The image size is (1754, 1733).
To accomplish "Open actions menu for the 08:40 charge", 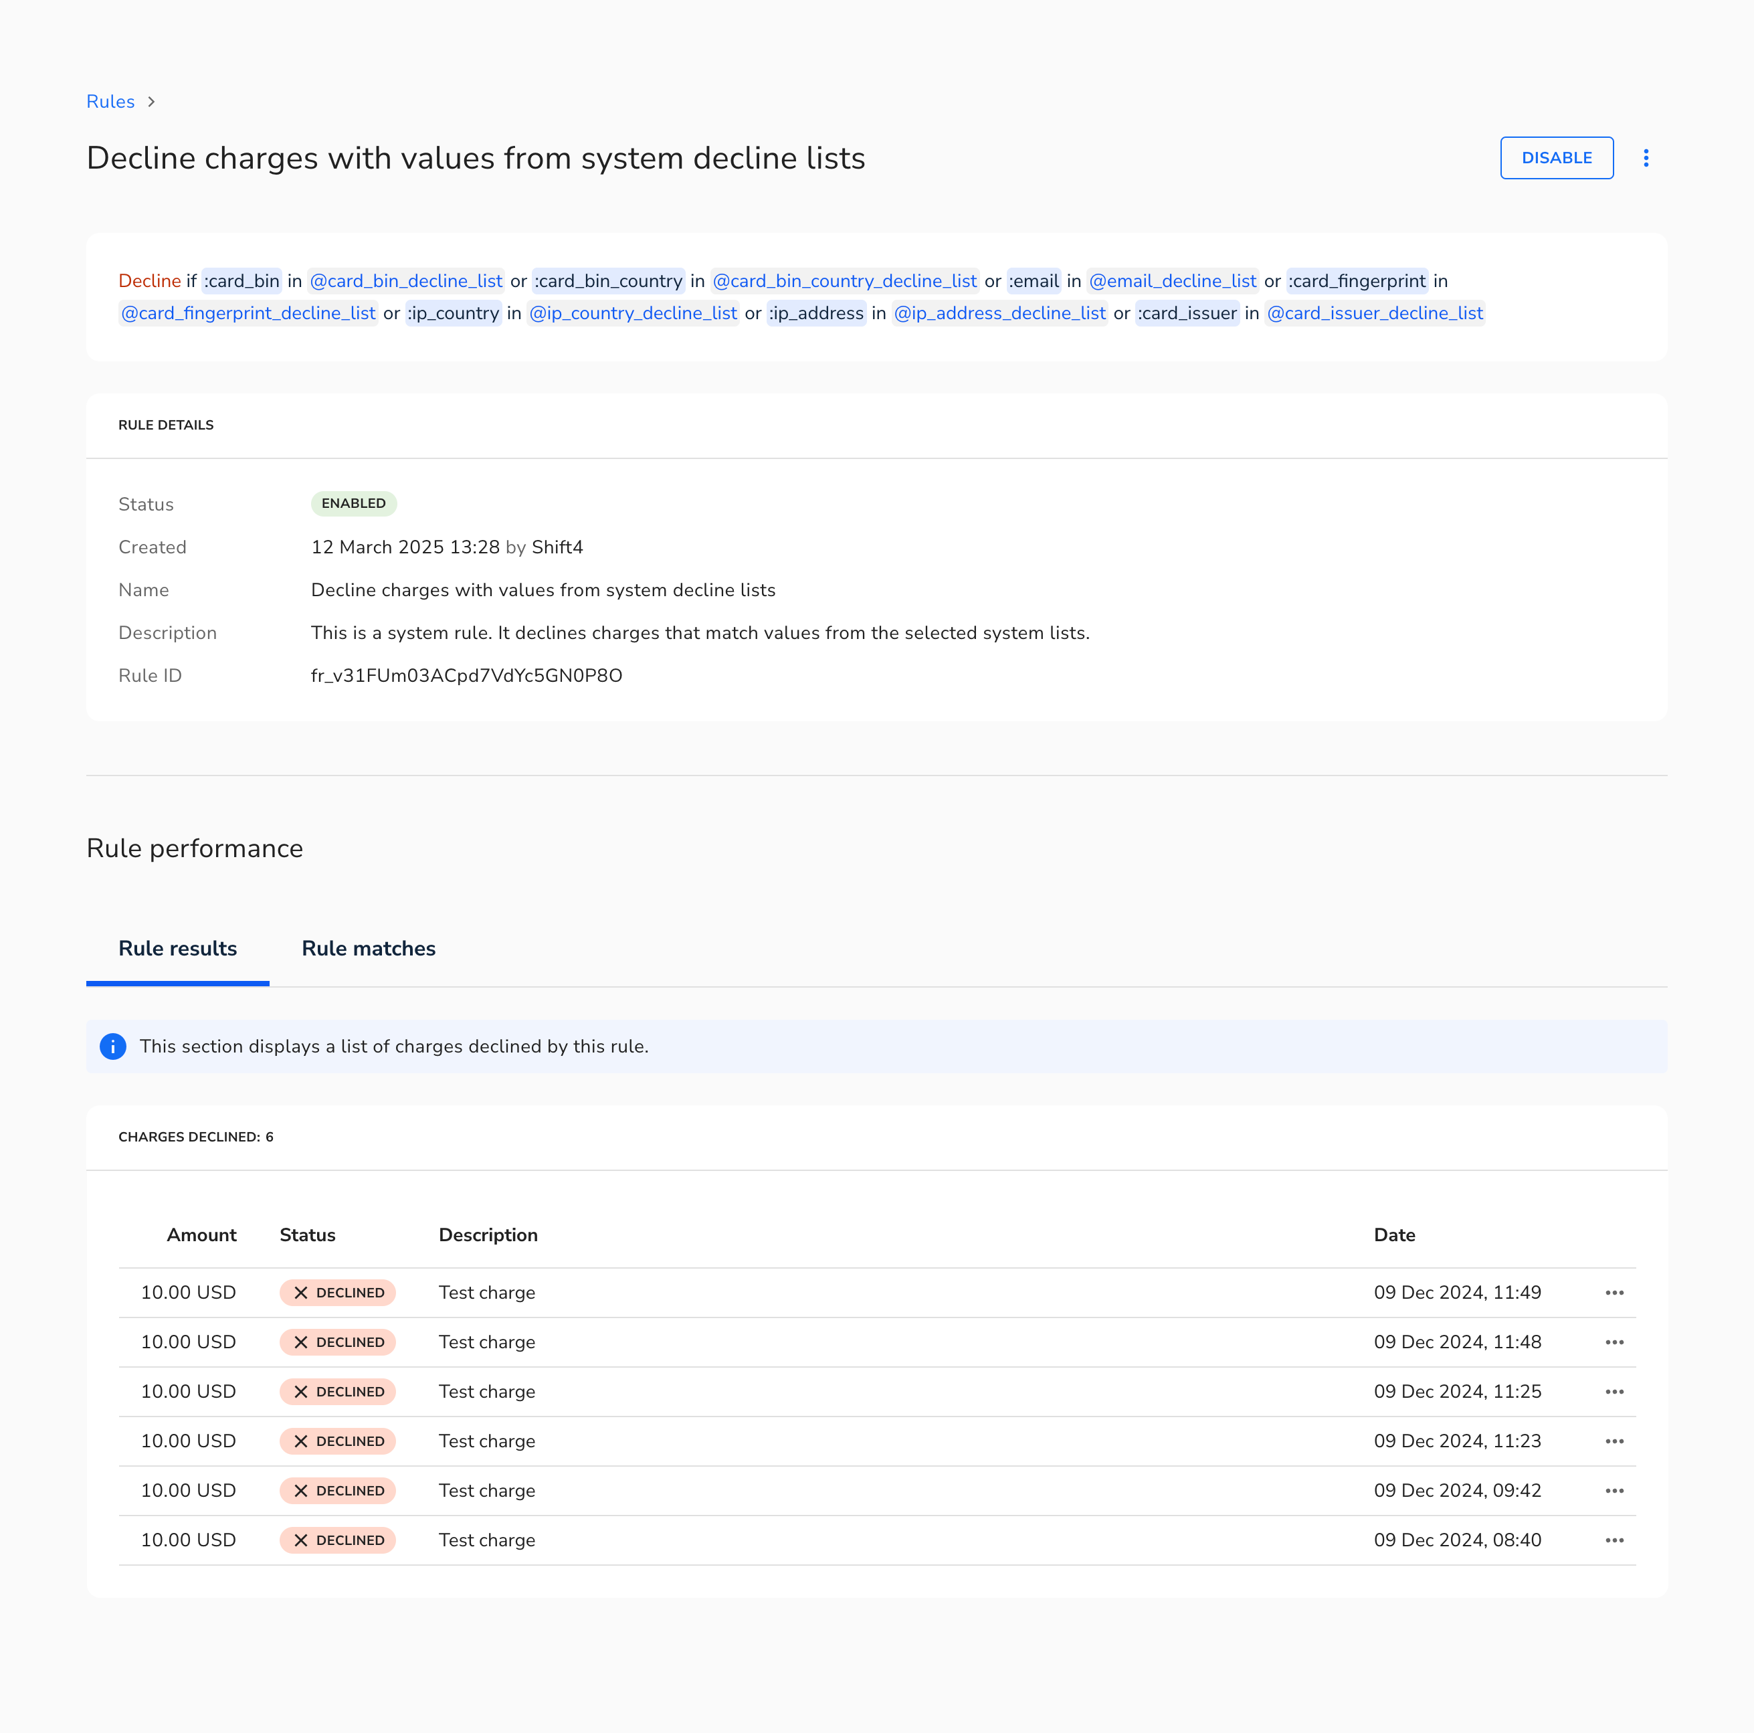I will (x=1614, y=1540).
